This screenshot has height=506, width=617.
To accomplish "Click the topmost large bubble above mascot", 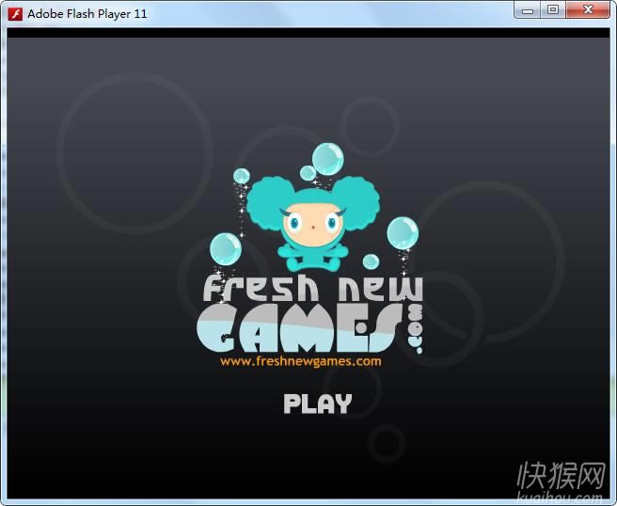I will tap(327, 157).
